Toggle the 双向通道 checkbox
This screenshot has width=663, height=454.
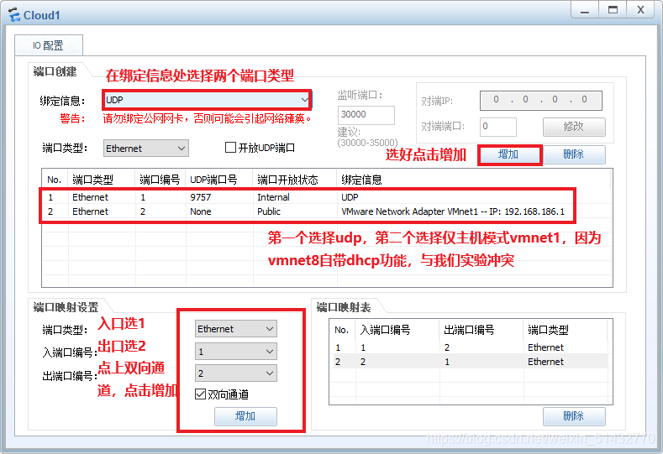pos(201,394)
